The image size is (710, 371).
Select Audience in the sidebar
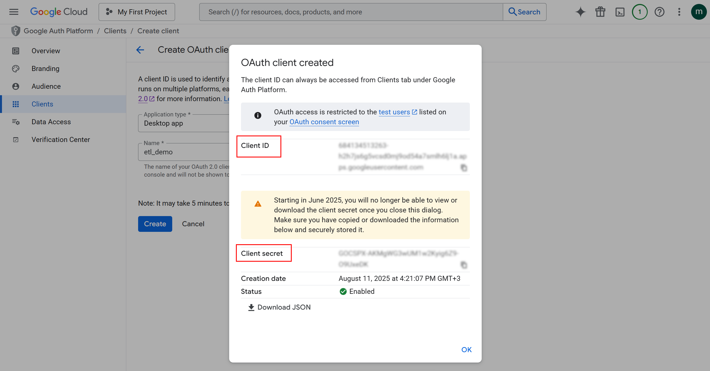[x=46, y=86]
